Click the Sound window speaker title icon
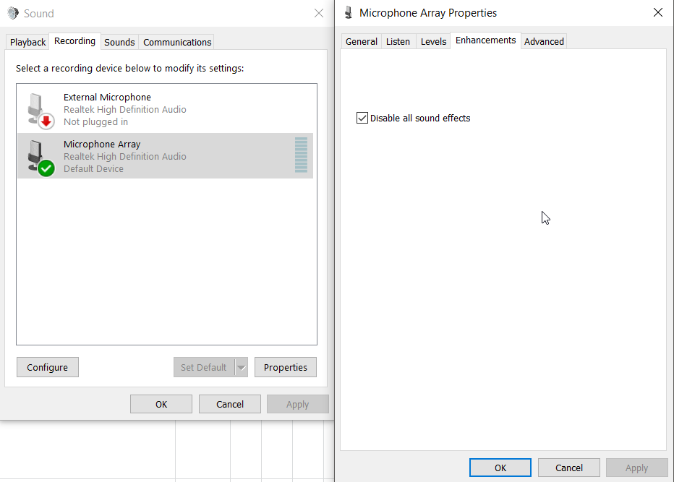This screenshot has height=482, width=674. point(13,13)
